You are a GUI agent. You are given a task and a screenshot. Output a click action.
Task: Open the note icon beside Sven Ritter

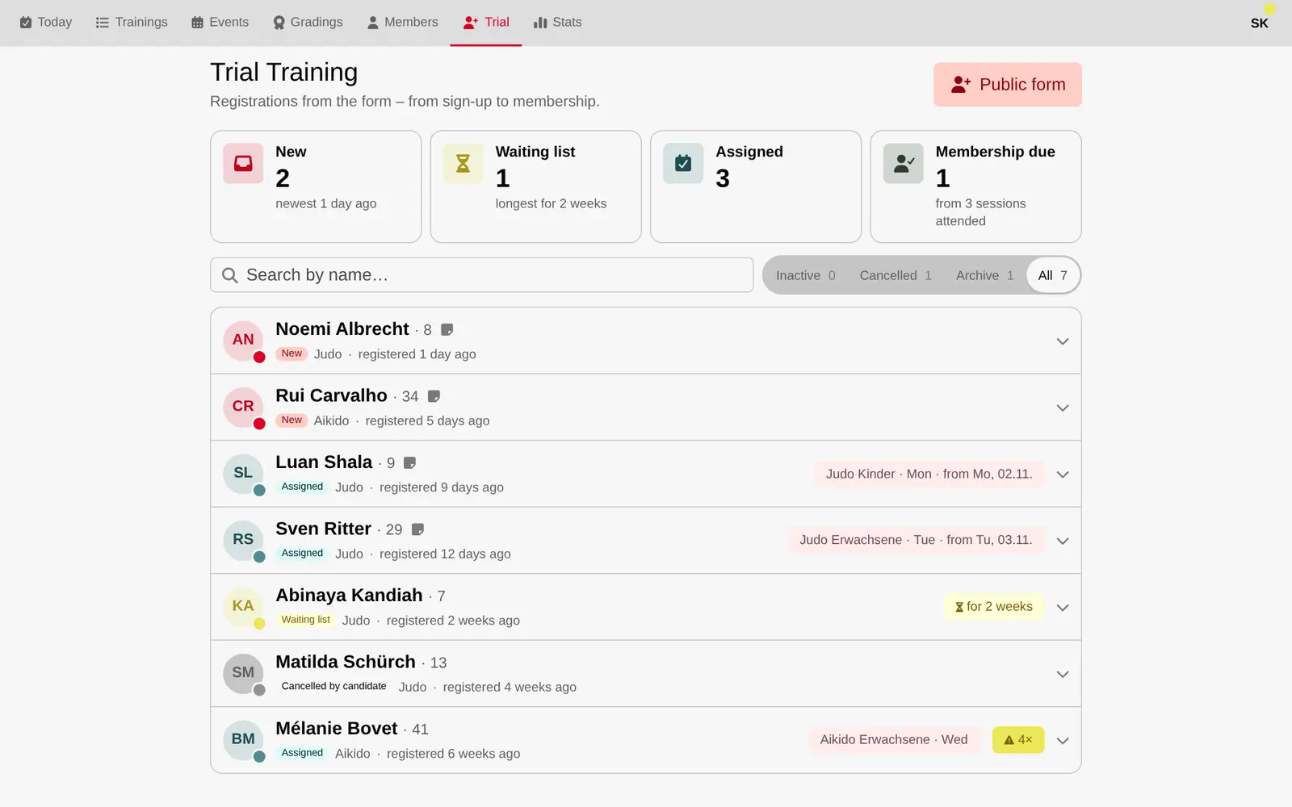[x=417, y=529]
